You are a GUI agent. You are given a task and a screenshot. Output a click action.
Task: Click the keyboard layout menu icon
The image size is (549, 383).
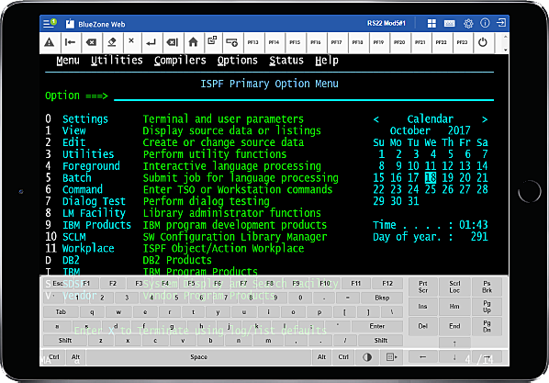coord(391,357)
